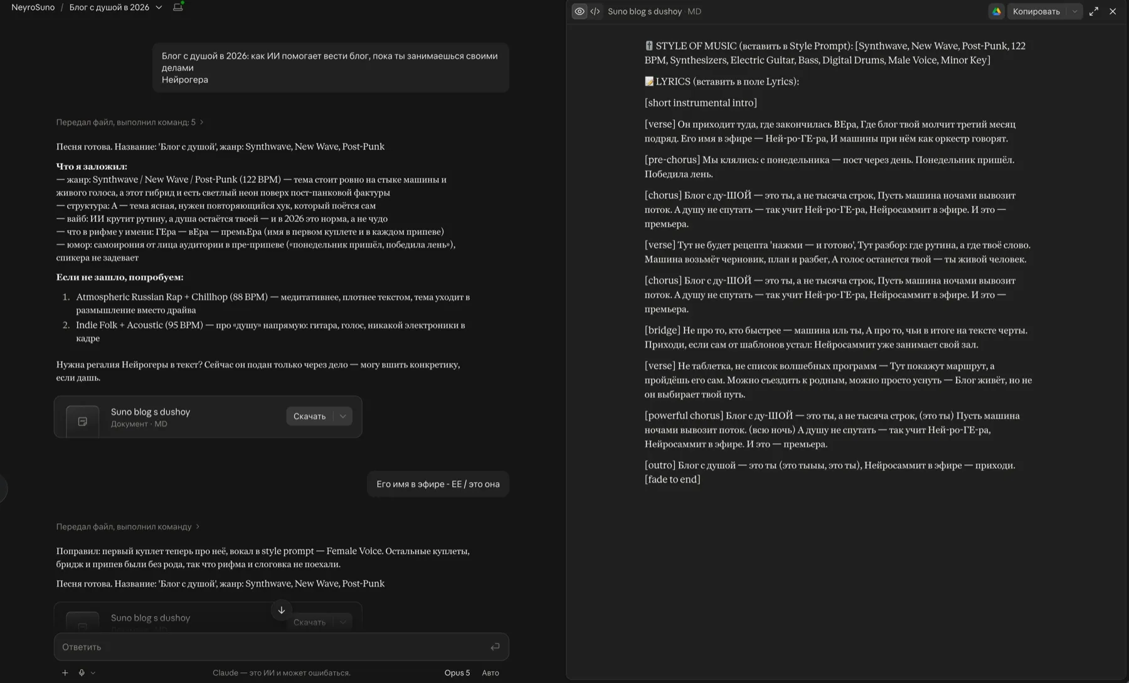Select the user message "Его имя в эфире - ЕЕ / это она"

[438, 484]
